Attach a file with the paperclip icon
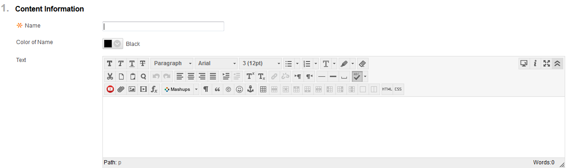This screenshot has height=168, width=567. pos(121,90)
